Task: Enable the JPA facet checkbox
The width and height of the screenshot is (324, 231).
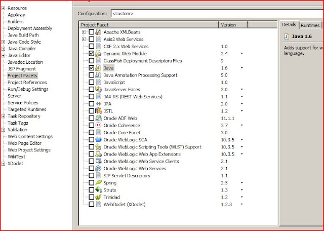Action: coord(91,104)
